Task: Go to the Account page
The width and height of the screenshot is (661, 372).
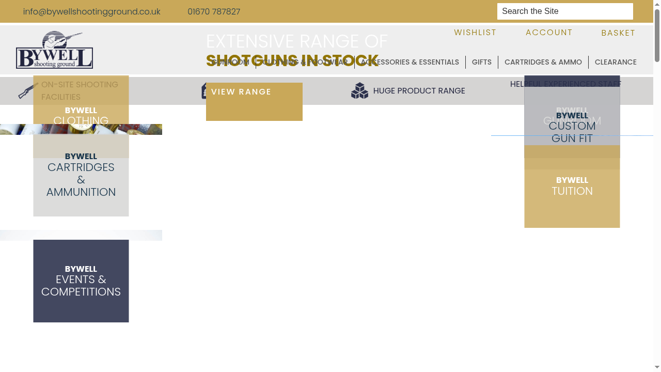Action: pos(549,33)
